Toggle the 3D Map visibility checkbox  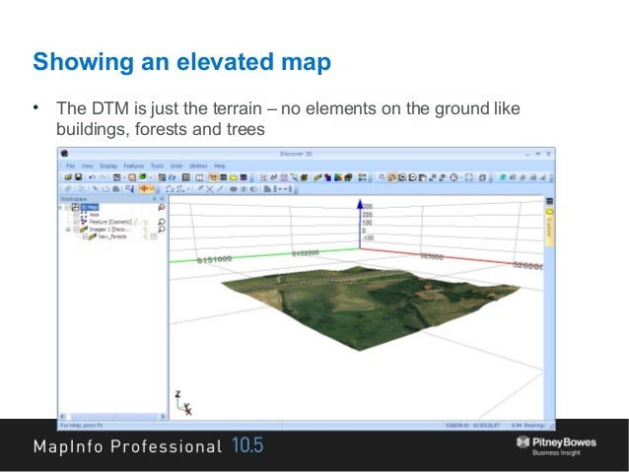pyautogui.click(x=68, y=207)
